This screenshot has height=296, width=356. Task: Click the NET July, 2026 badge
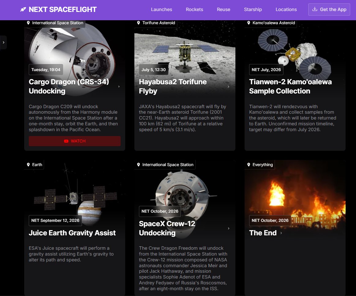[266, 70]
